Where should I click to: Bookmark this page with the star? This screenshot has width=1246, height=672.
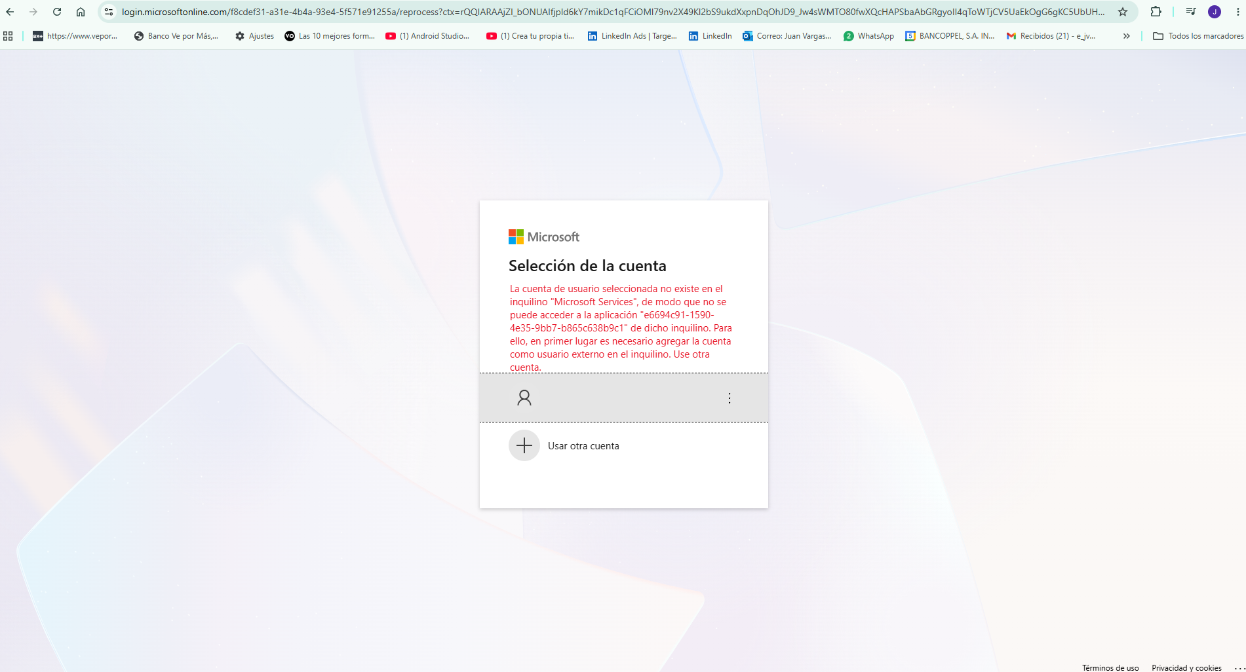tap(1123, 12)
